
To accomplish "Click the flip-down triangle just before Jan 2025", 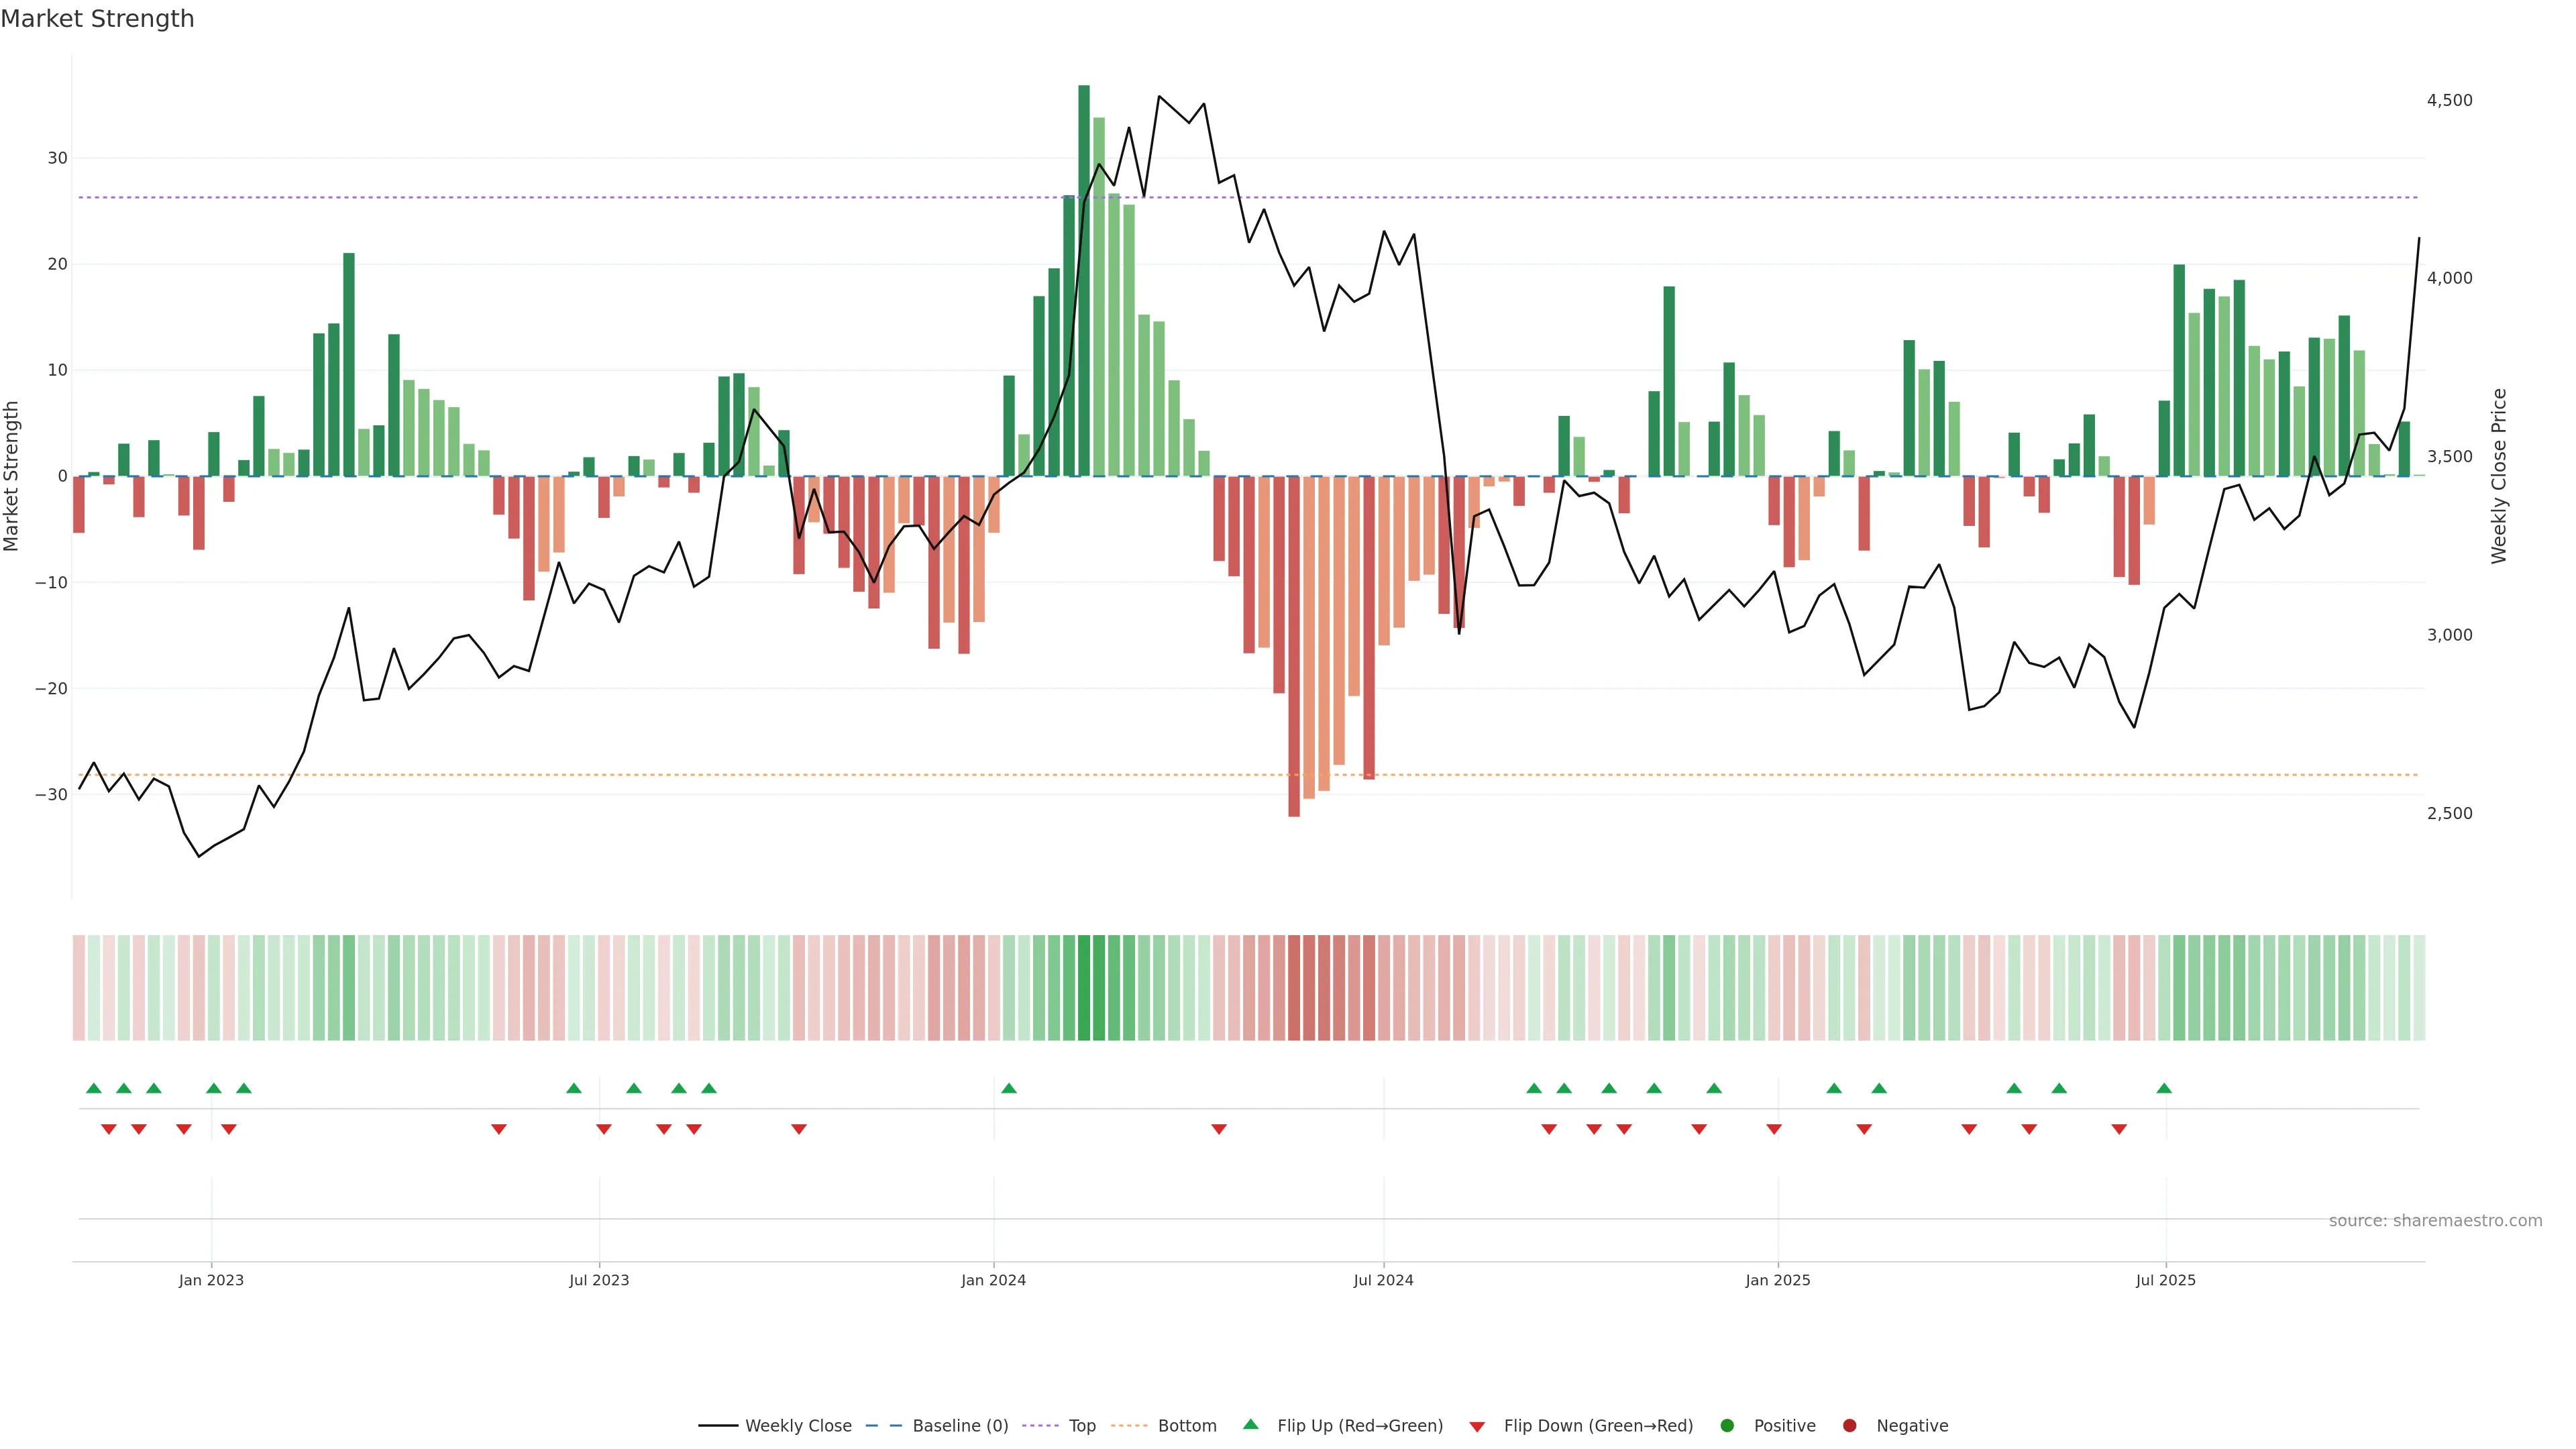I will click(x=1774, y=1129).
